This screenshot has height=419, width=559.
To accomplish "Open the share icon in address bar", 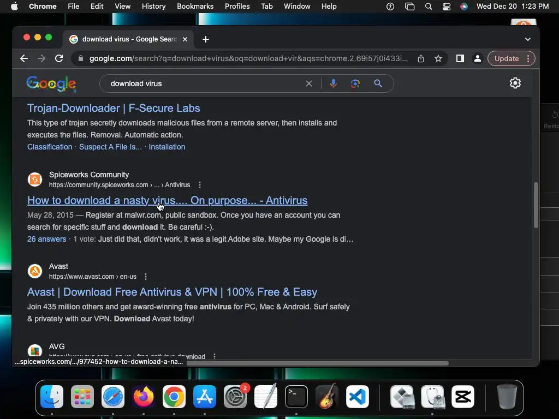I will pyautogui.click(x=421, y=58).
